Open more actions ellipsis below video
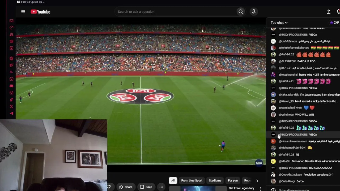This screenshot has height=191, width=340. [x=161, y=187]
